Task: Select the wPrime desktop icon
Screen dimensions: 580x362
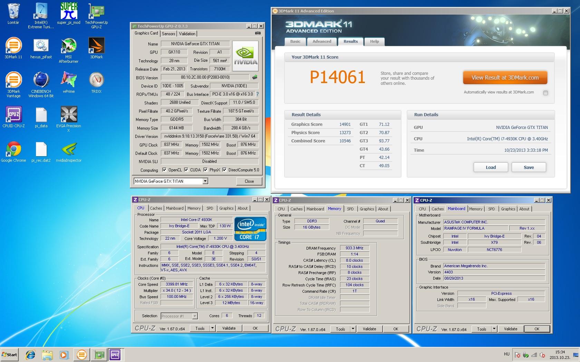Action: pos(69,82)
